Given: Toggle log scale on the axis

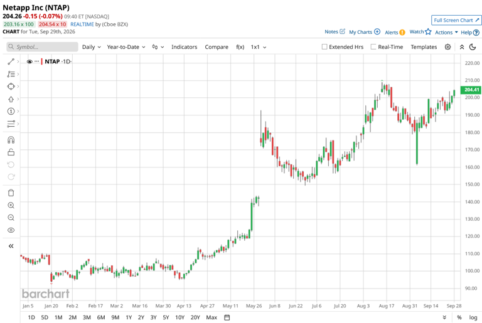Looking at the screenshot, I should click(473, 317).
